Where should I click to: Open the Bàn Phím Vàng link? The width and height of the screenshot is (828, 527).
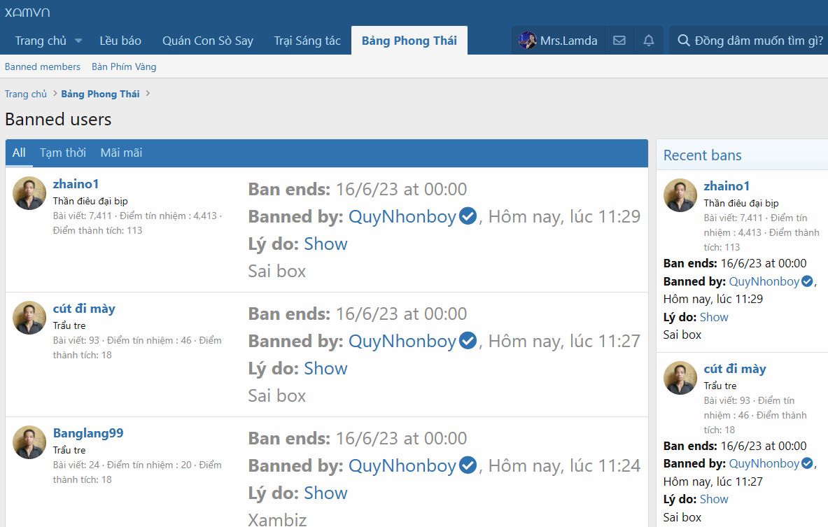coord(124,66)
